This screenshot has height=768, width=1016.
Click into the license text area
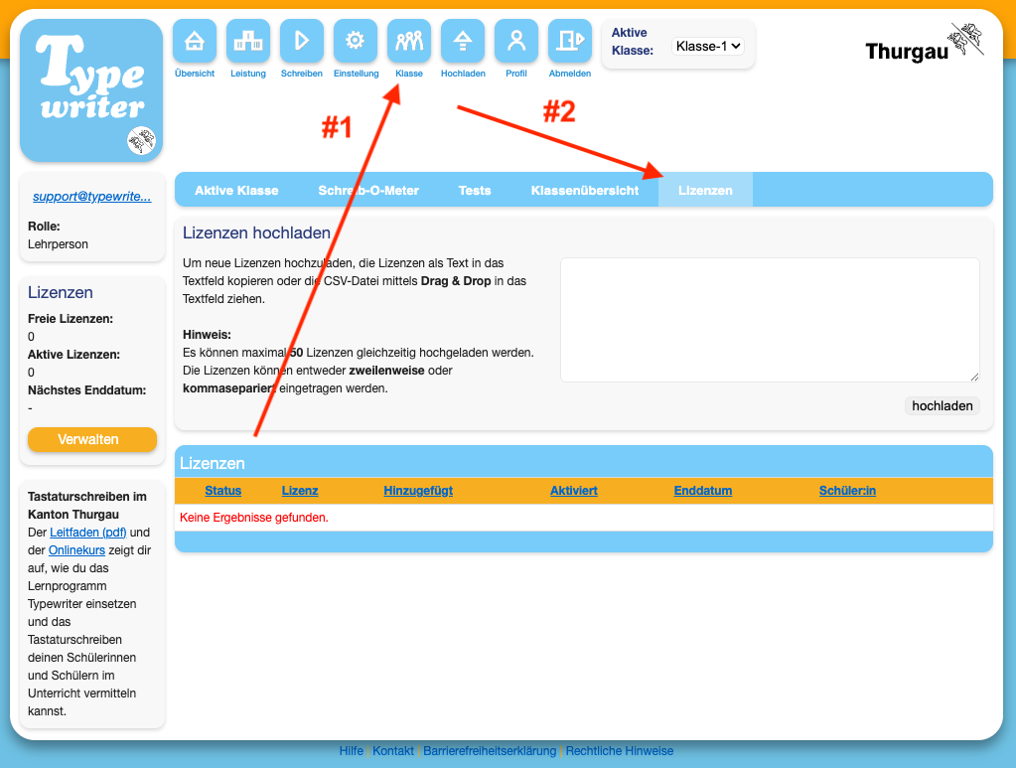770,320
